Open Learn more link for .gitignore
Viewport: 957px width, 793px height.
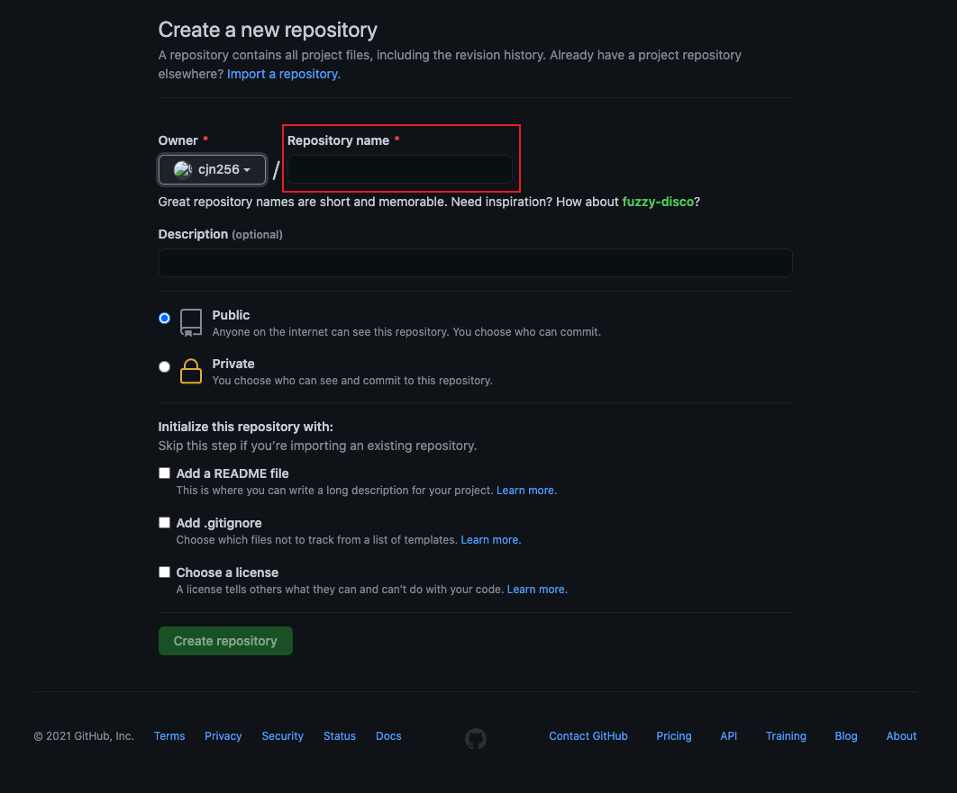tap(491, 539)
